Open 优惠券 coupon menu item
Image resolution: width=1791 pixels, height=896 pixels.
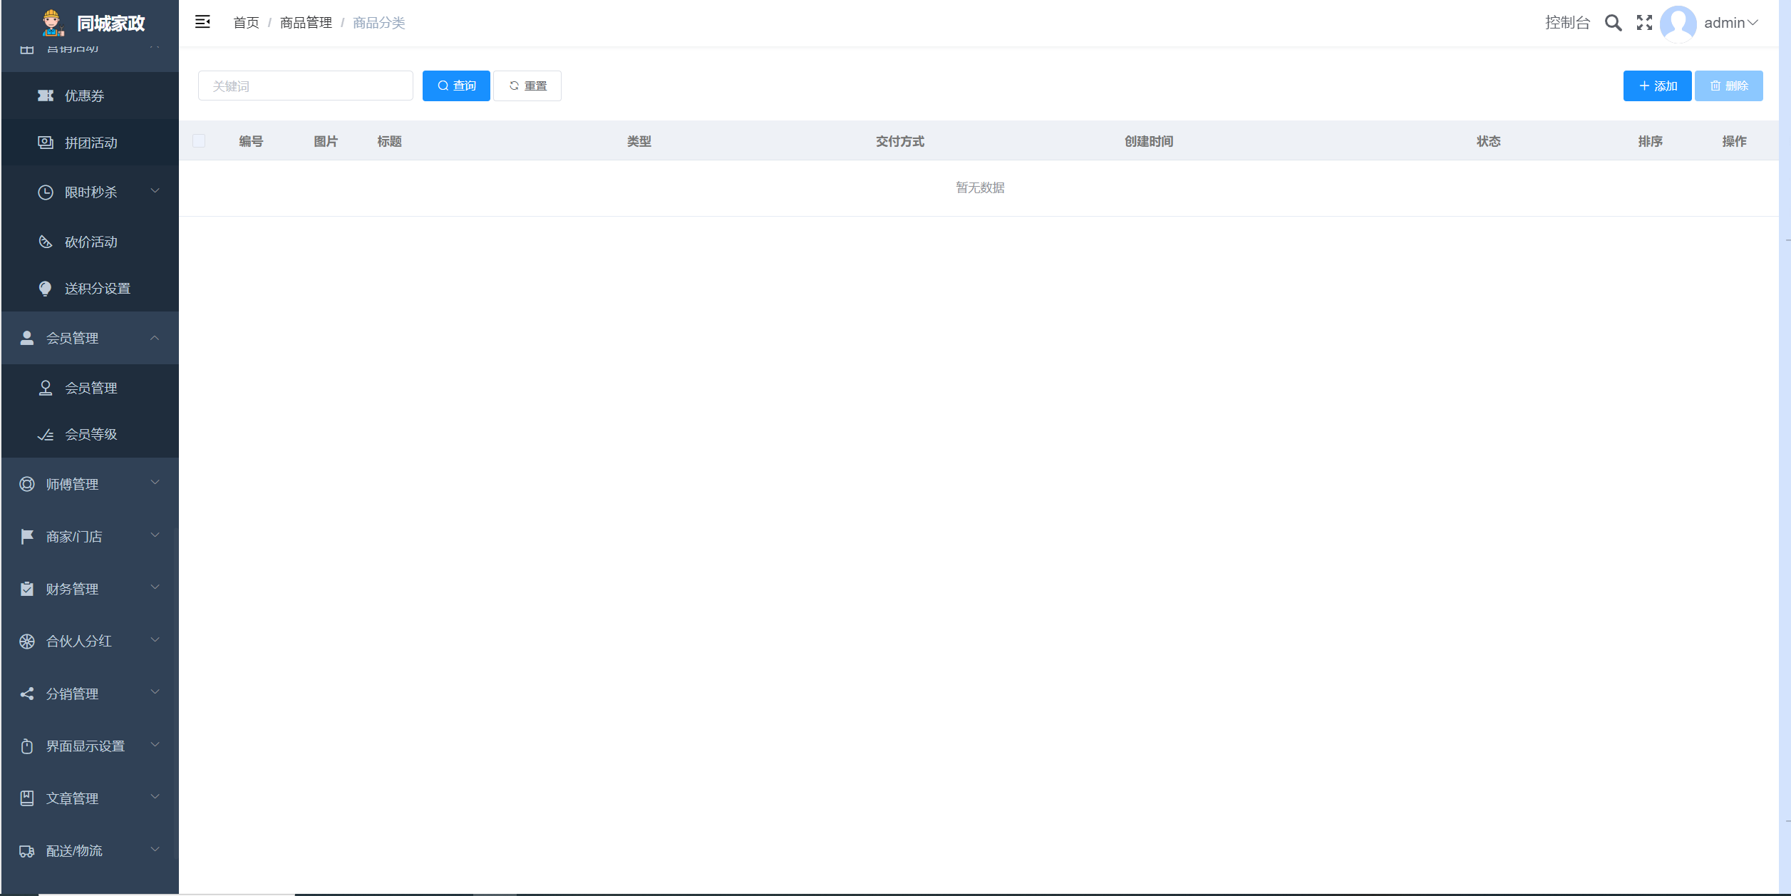tap(84, 96)
